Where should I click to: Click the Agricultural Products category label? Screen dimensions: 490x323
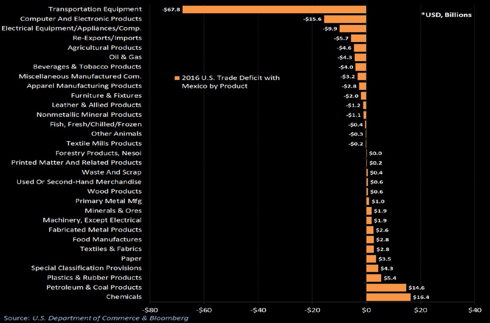point(105,47)
